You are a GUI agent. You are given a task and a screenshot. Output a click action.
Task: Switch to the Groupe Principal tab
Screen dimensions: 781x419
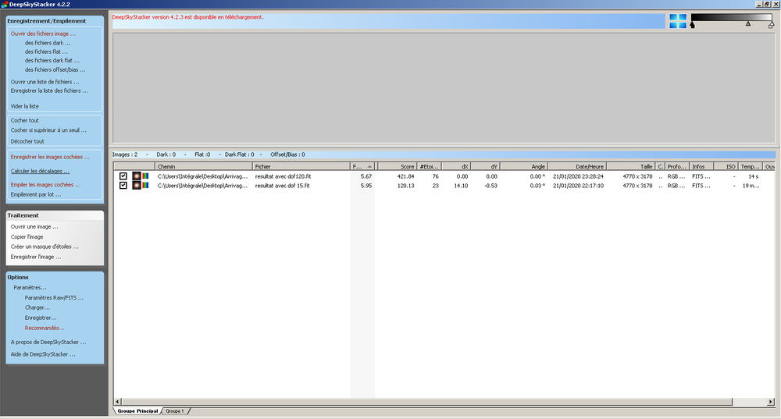[137, 411]
